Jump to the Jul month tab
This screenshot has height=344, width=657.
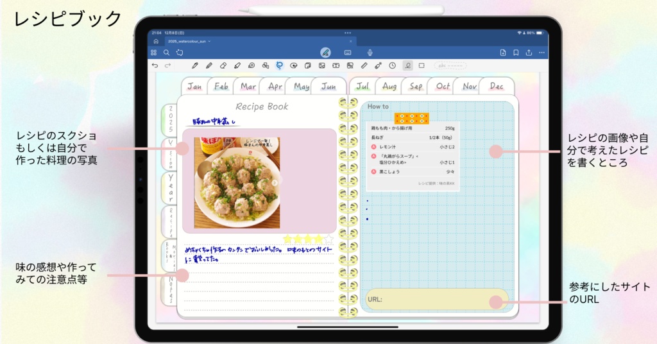pos(363,86)
